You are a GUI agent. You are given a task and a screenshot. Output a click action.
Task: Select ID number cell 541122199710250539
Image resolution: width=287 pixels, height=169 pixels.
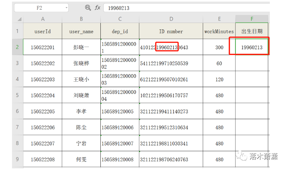(171, 63)
